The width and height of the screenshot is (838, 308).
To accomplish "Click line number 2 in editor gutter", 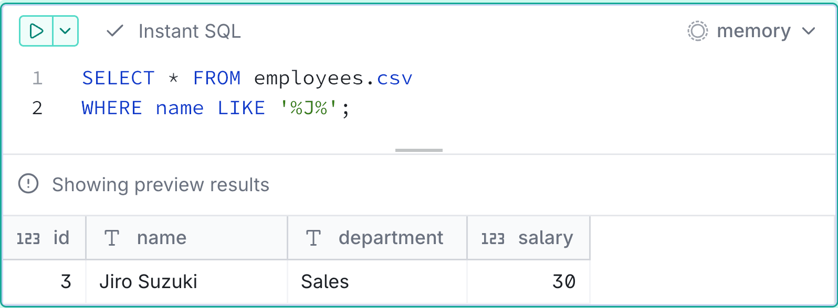I will (37, 108).
